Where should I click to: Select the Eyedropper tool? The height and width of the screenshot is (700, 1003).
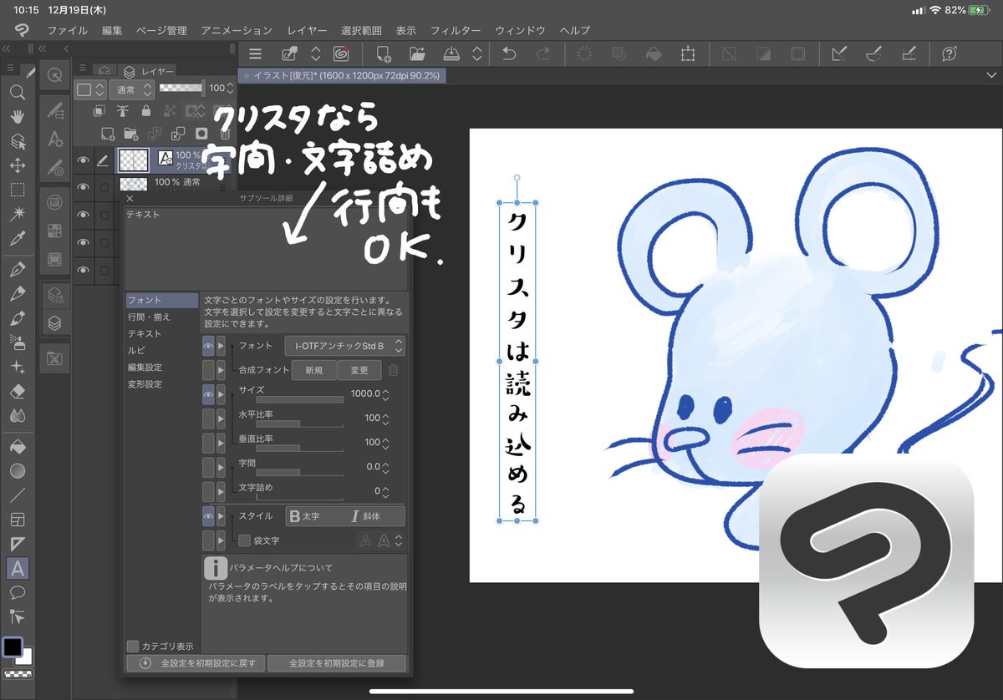(x=17, y=240)
